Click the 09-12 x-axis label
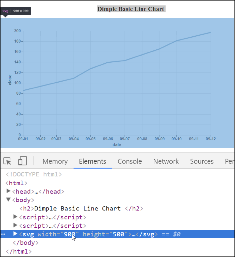Image resolution: width=235 pixels, height=257 pixels. tap(211, 139)
